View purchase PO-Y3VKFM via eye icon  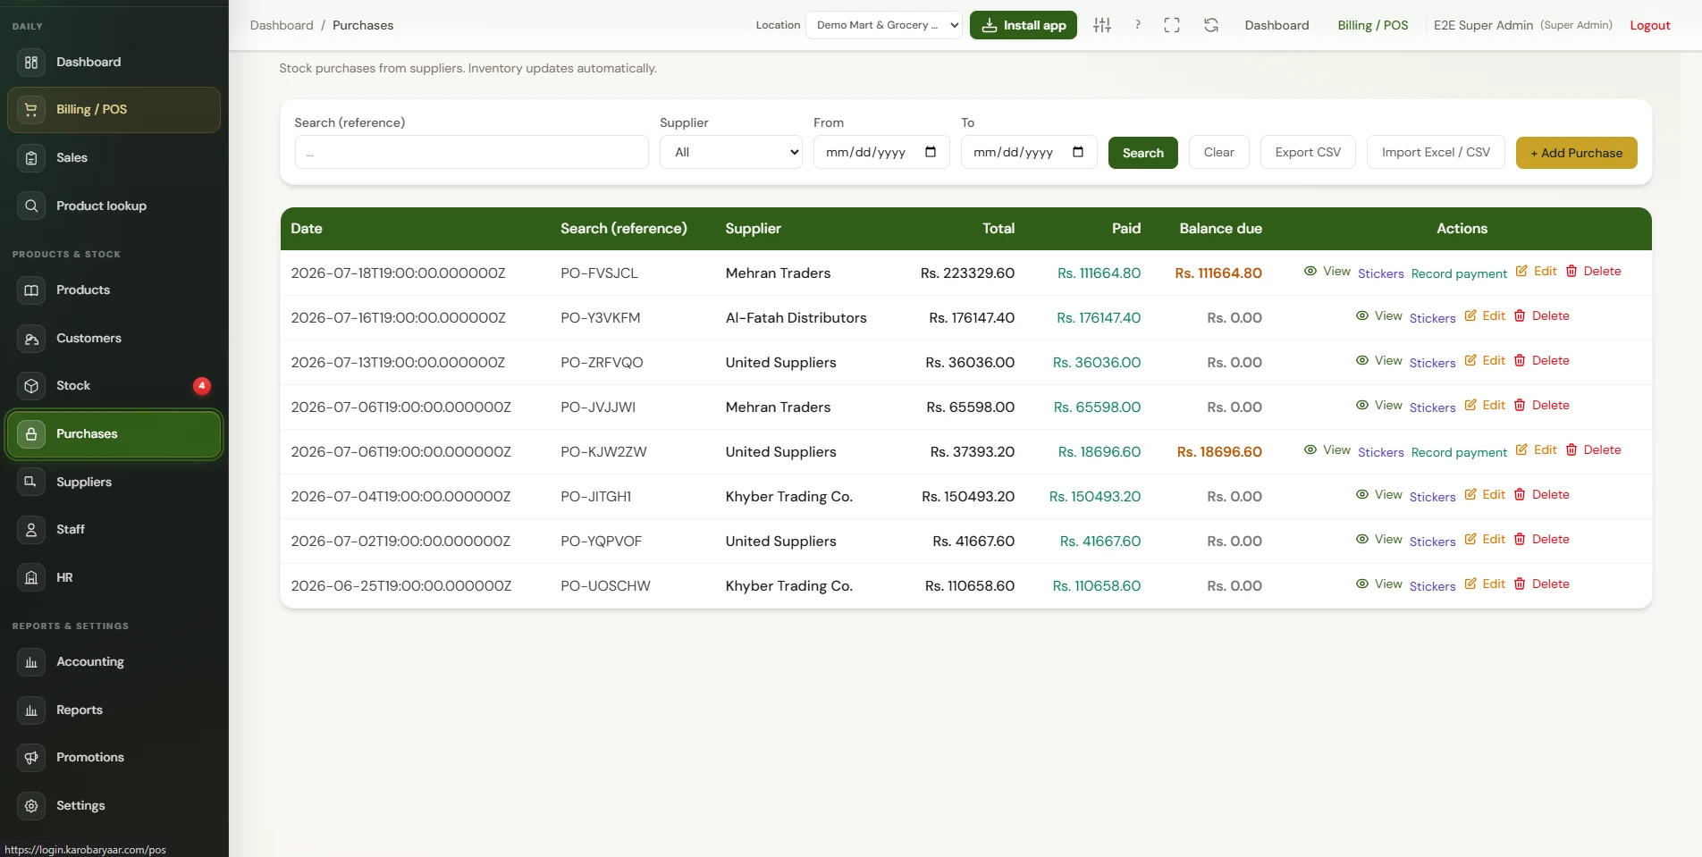[1362, 315]
